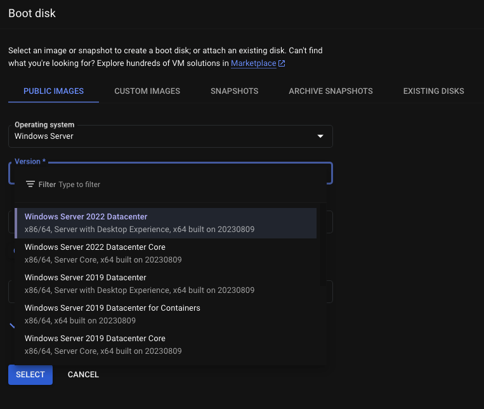Go to the Archive Snapshots tab

point(330,91)
